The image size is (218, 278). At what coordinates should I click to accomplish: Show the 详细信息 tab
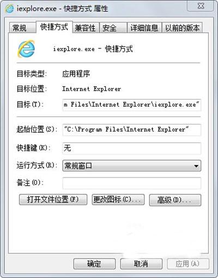pyautogui.click(x=144, y=28)
